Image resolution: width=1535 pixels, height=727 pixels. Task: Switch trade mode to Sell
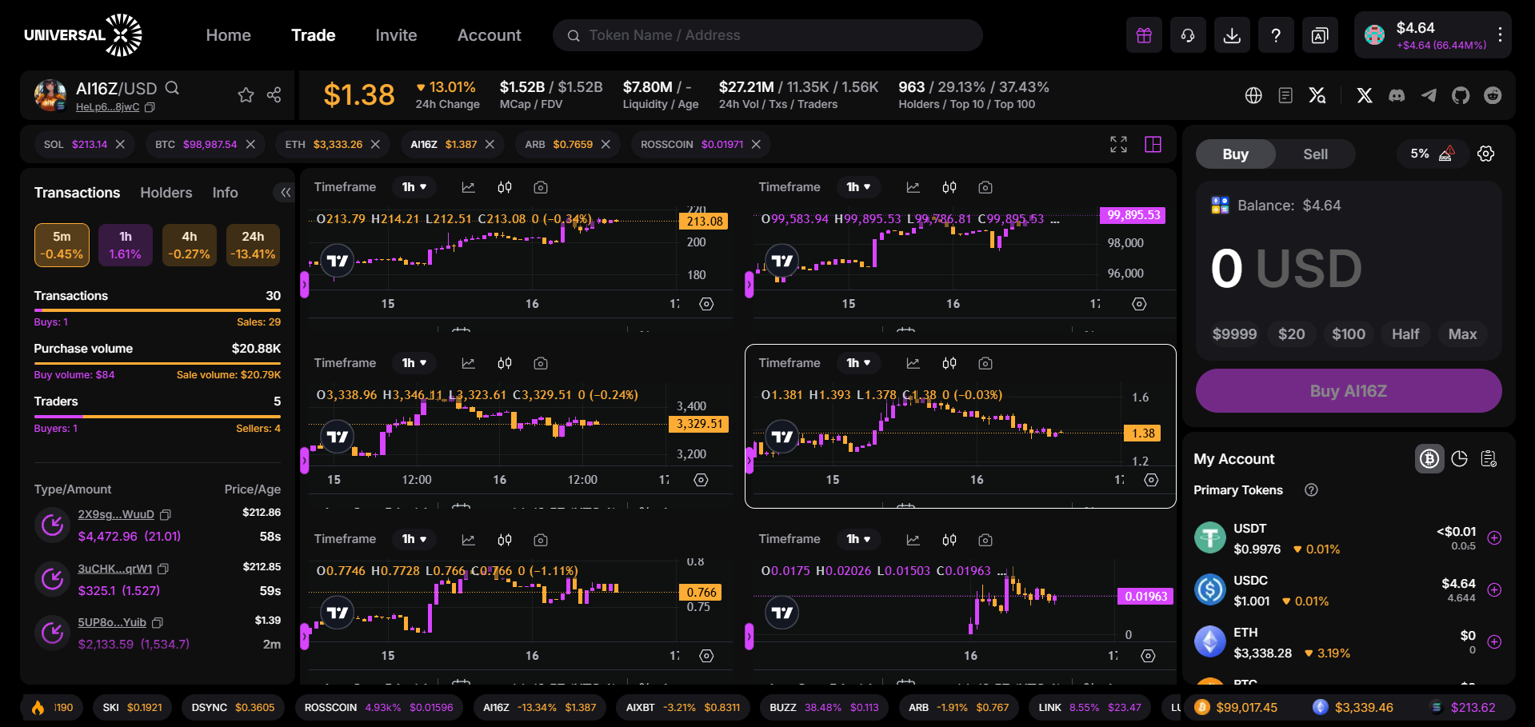tap(1315, 154)
